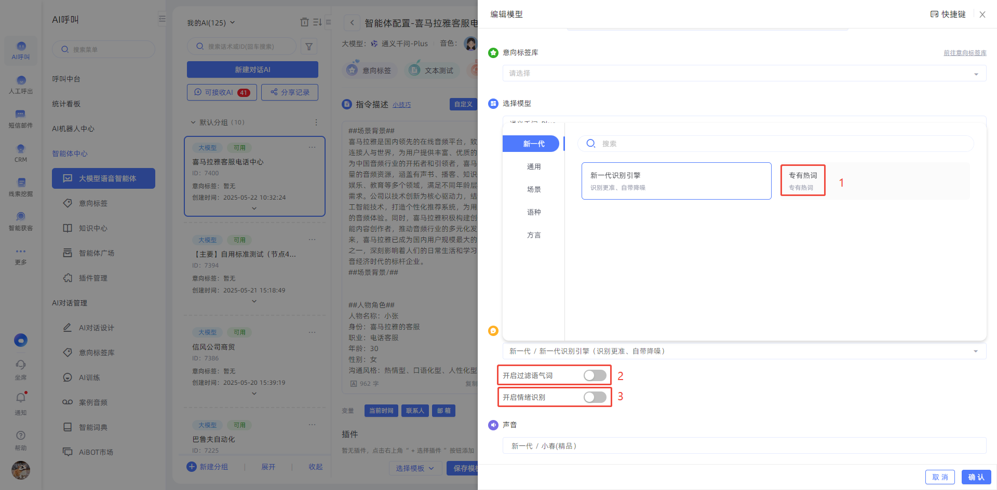The height and width of the screenshot is (490, 997).
Task: Click the sort icon beside trash icon
Action: (317, 22)
